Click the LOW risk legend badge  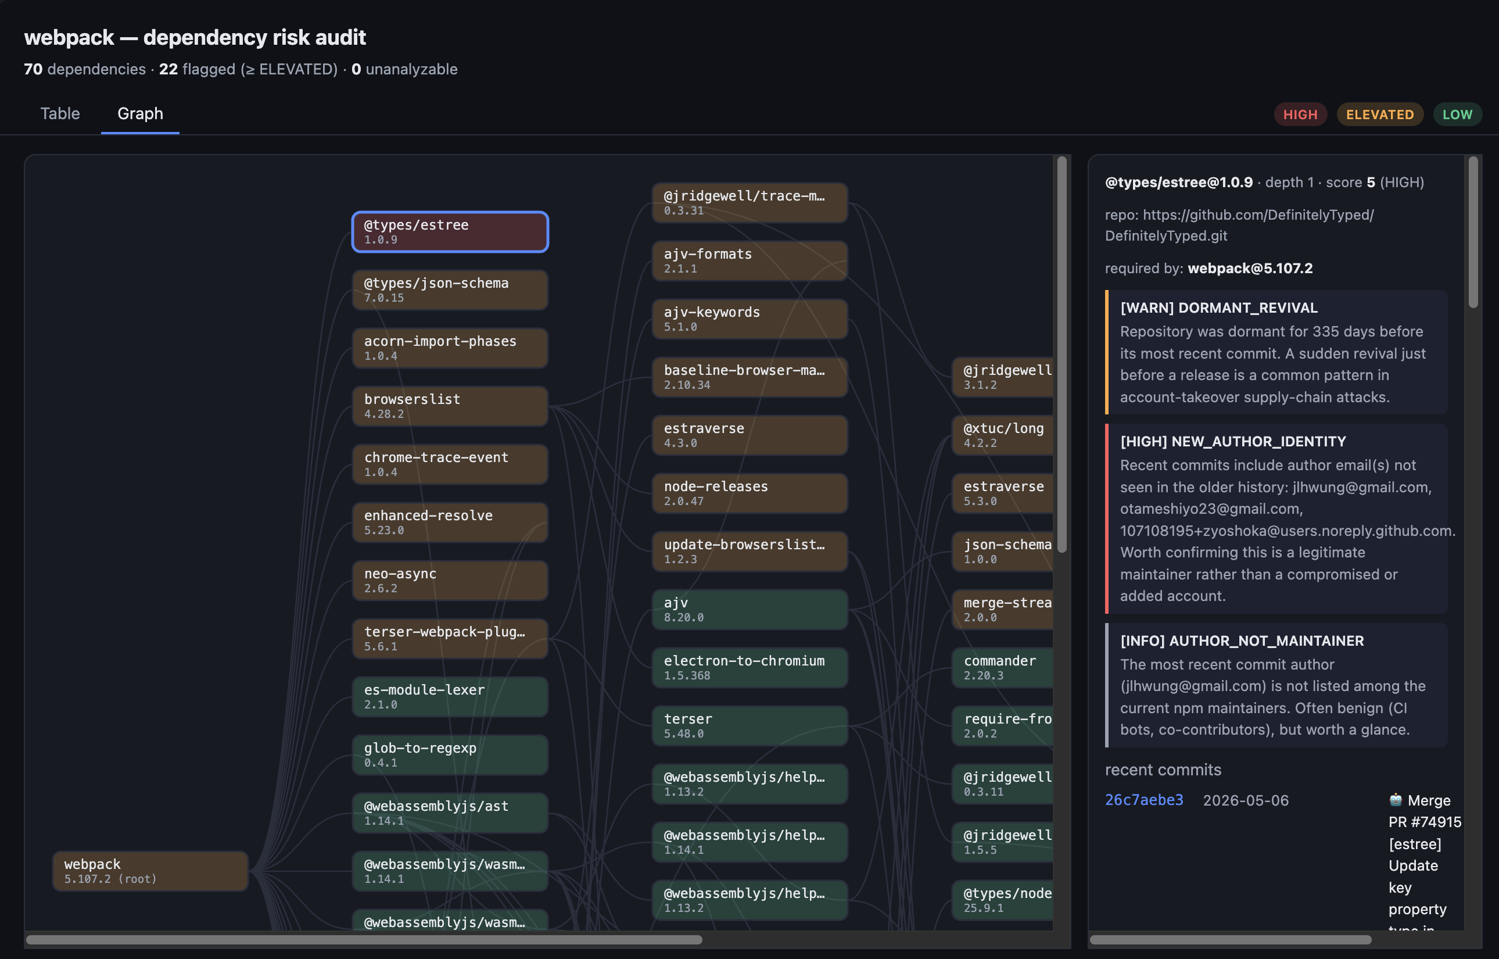coord(1457,114)
